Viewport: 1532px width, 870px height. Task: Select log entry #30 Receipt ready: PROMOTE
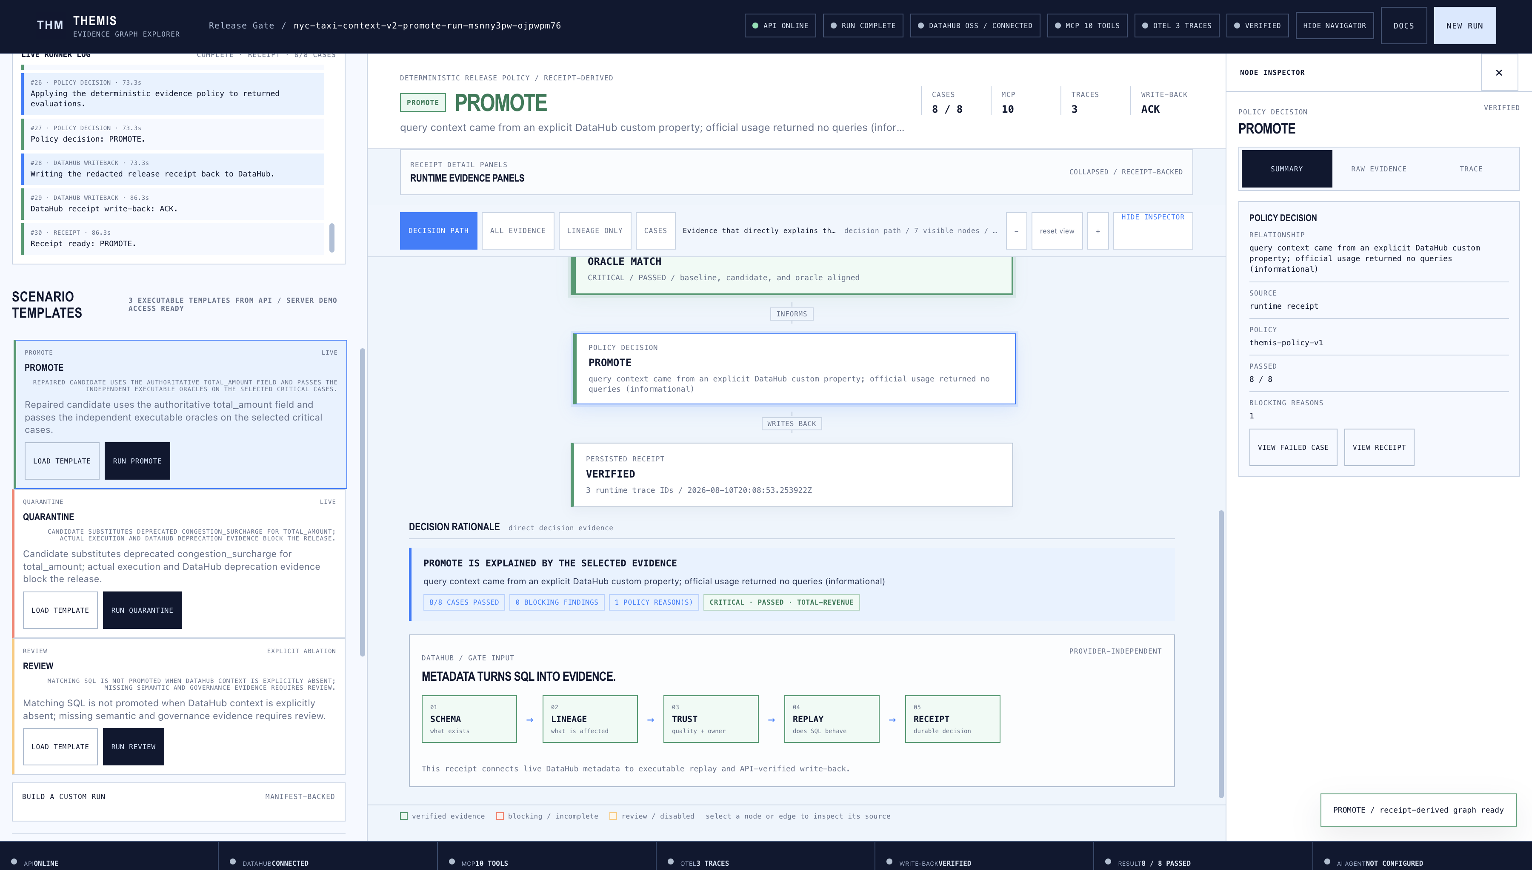coord(173,239)
